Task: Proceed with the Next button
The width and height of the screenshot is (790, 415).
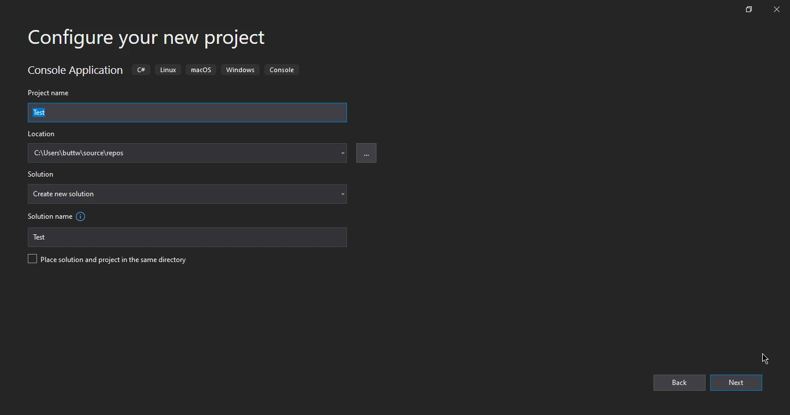Action: [736, 383]
